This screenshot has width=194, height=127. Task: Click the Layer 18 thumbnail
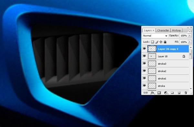coord(152,56)
